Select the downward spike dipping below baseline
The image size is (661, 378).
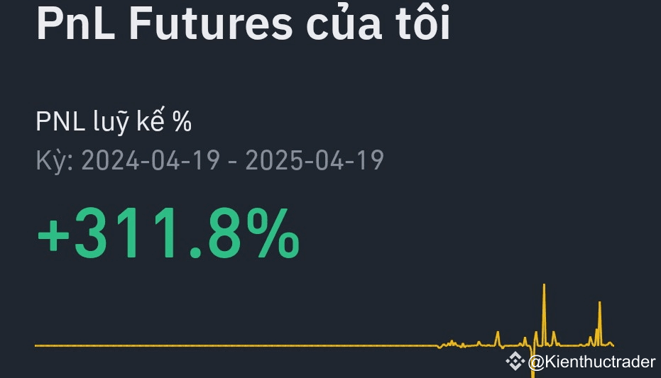point(532,362)
